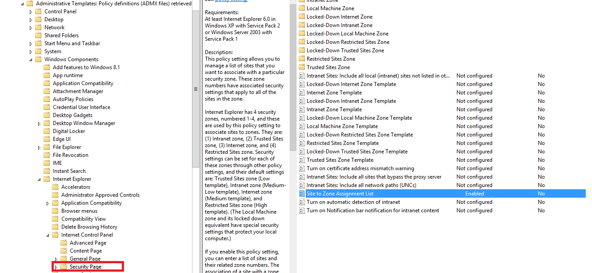Select Restricted Sites Zone Template setting
The width and height of the screenshot is (592, 273).
click(x=343, y=143)
